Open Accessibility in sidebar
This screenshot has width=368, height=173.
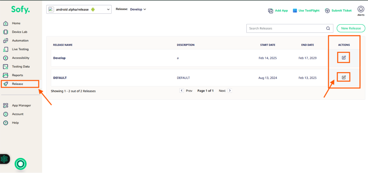pos(21,58)
